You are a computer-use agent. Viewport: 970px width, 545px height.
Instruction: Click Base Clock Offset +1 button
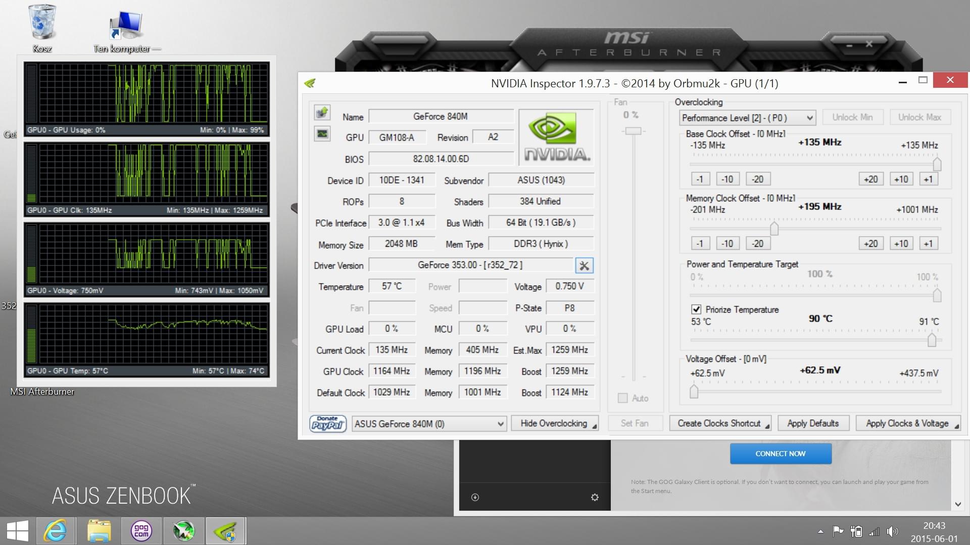(929, 179)
